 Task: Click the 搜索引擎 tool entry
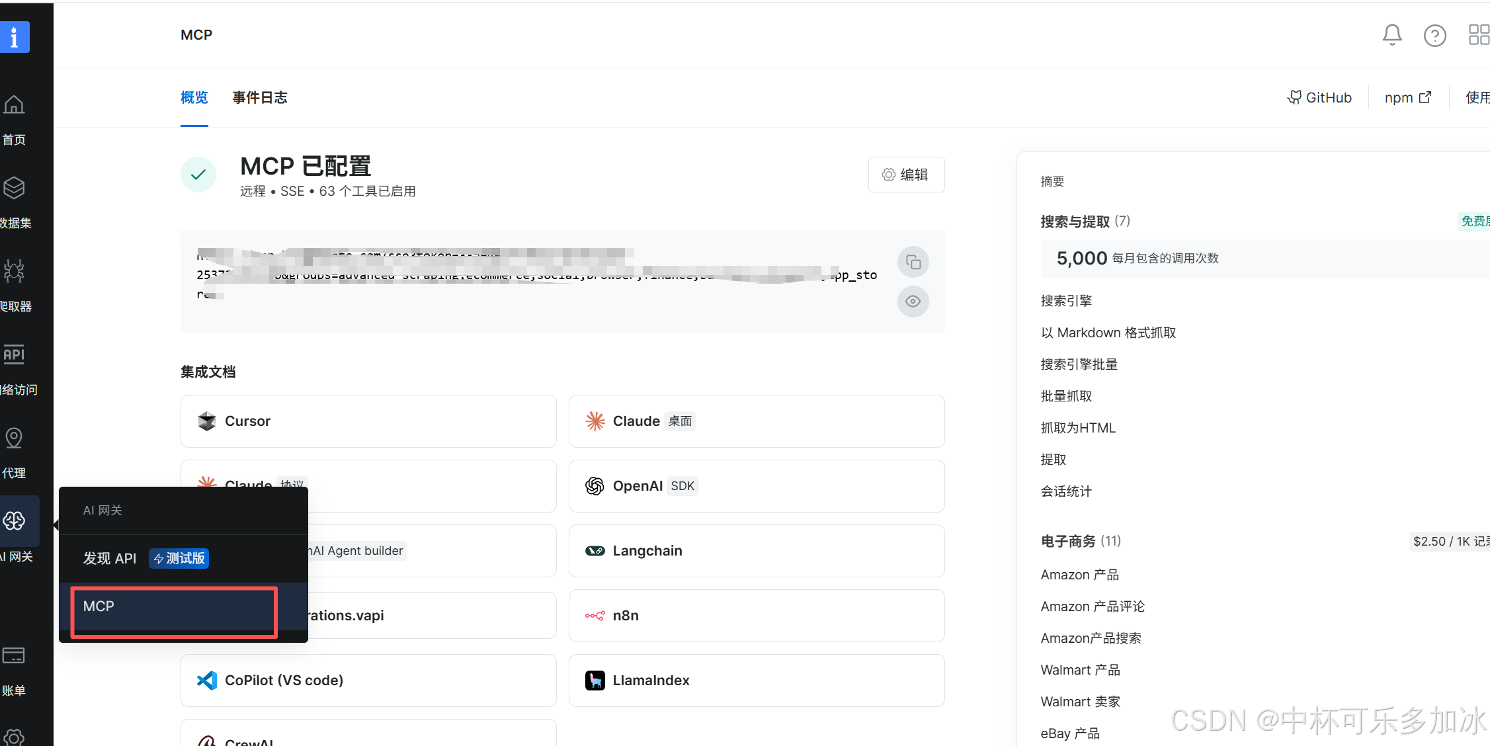[x=1066, y=301]
